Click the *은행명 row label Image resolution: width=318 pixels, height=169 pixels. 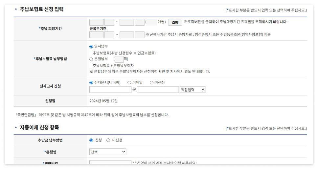(x=50, y=152)
